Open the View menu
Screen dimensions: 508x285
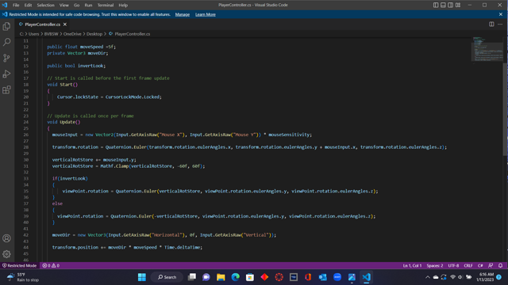click(x=63, y=6)
